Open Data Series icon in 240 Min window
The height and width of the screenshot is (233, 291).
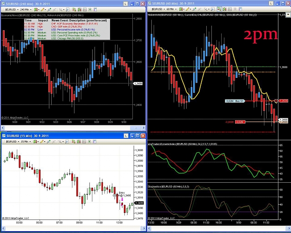[x=80, y=9]
